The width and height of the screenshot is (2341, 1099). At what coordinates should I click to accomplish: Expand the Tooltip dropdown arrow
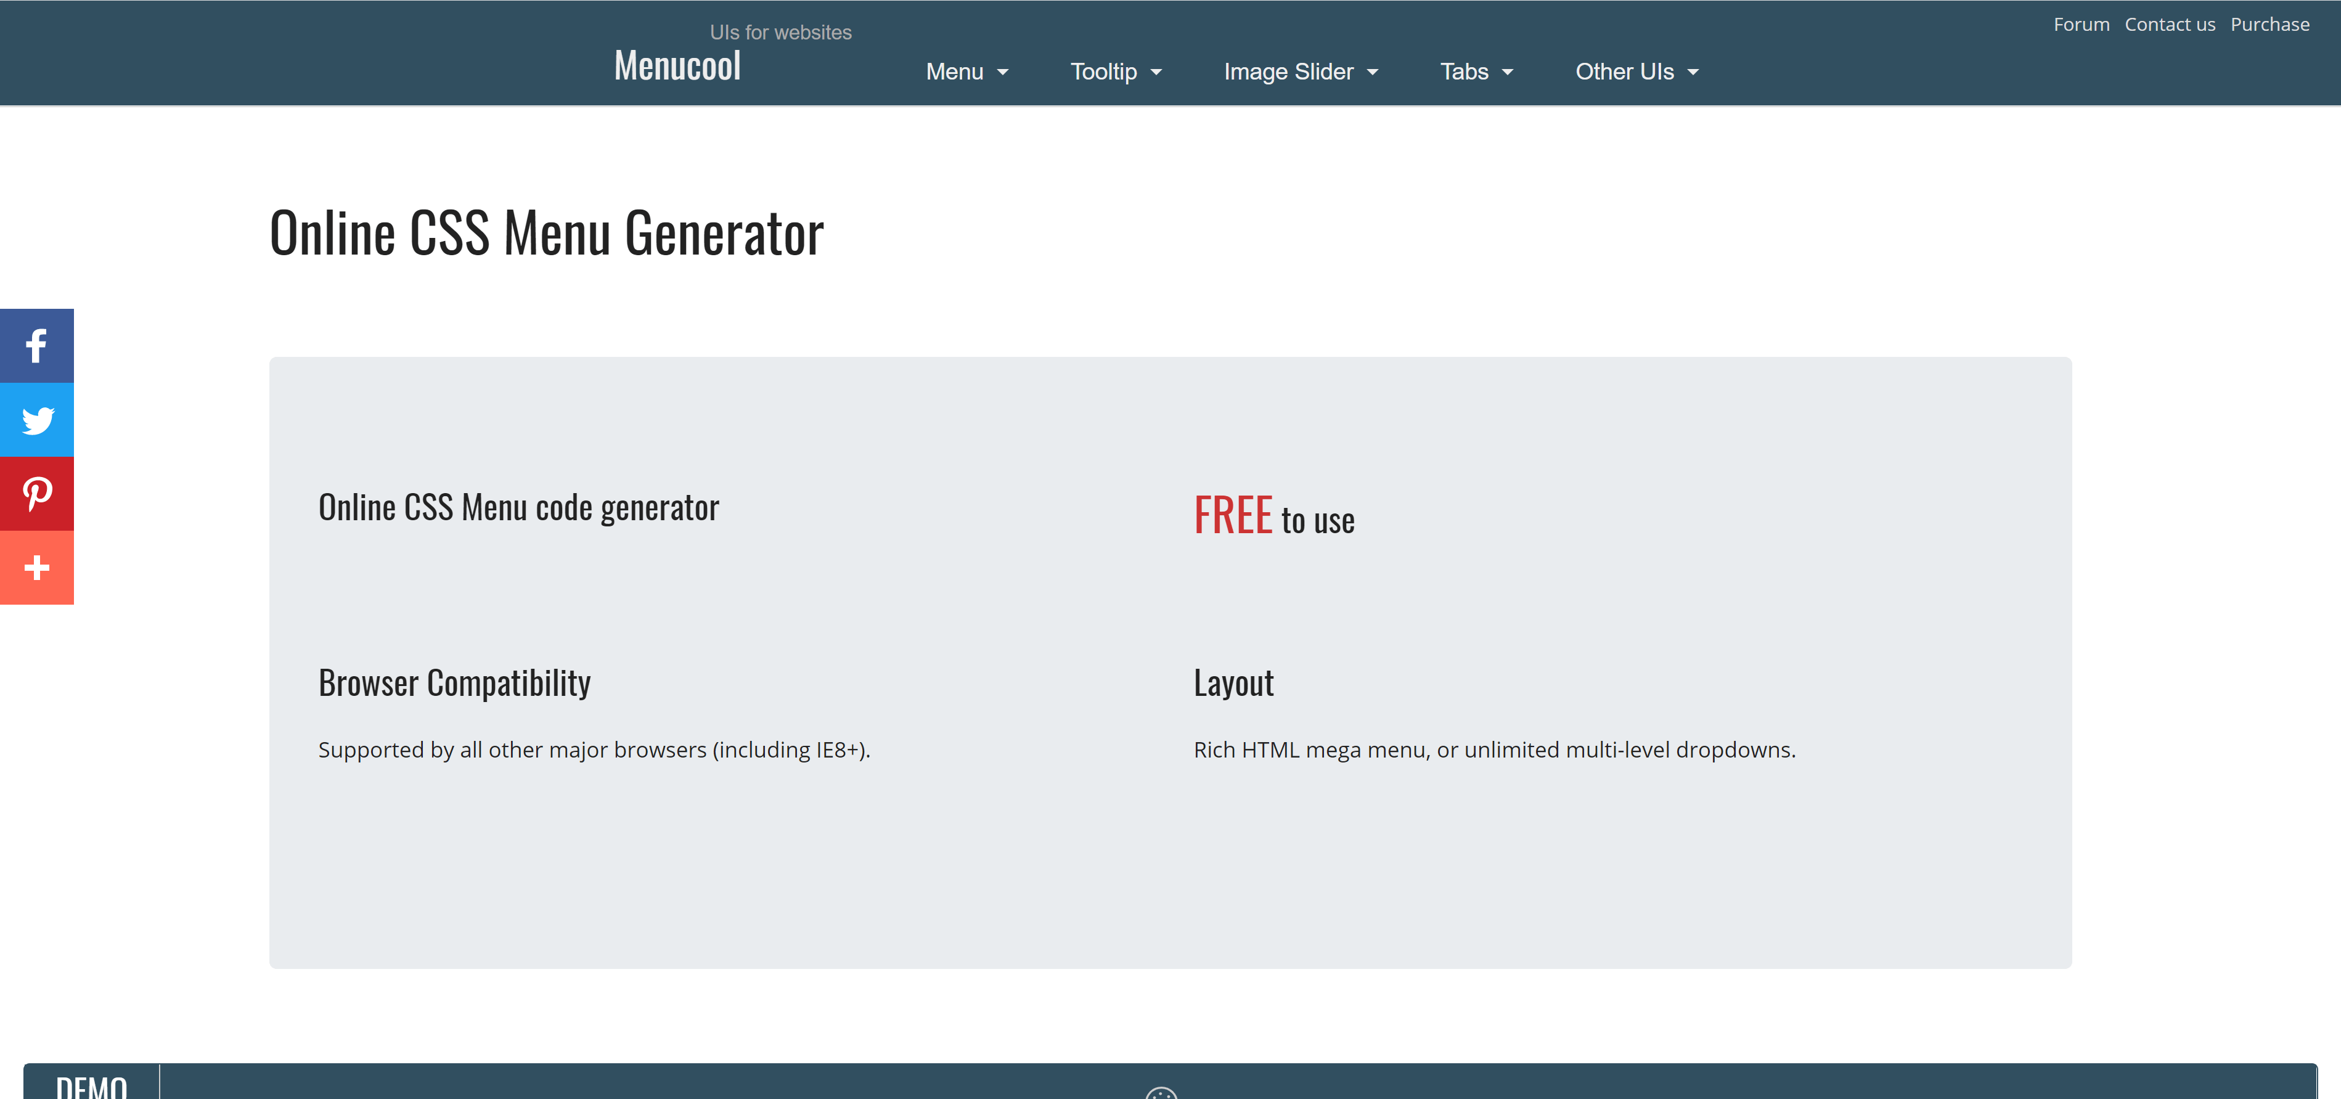[x=1156, y=73]
